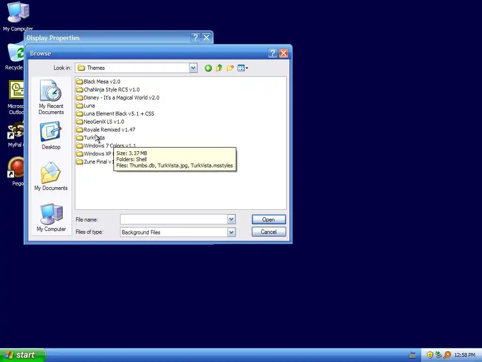Close the Display Properties window
Viewport: 482px width, 362px height.
click(x=206, y=38)
